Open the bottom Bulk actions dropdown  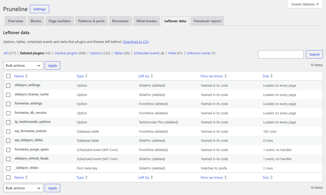(23, 188)
